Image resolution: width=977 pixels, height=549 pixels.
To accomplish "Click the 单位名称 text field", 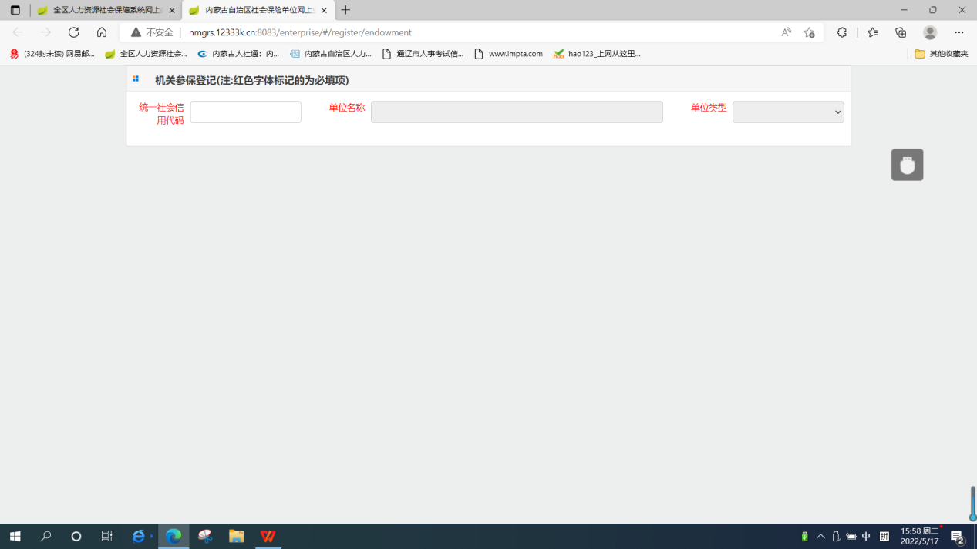I will click(517, 112).
